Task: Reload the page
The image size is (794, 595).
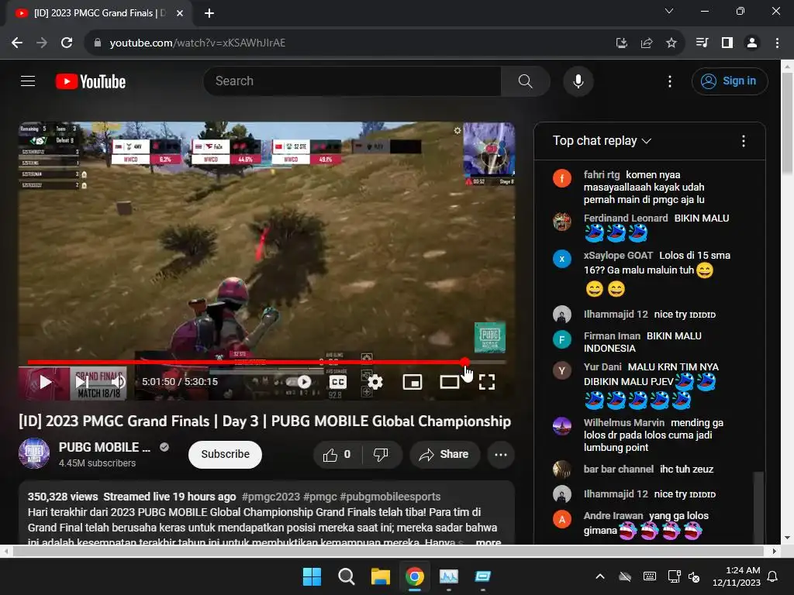Action: click(x=67, y=43)
